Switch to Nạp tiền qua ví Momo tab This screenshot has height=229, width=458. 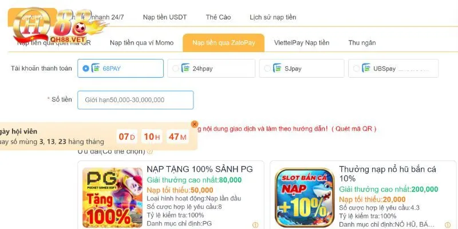(141, 43)
